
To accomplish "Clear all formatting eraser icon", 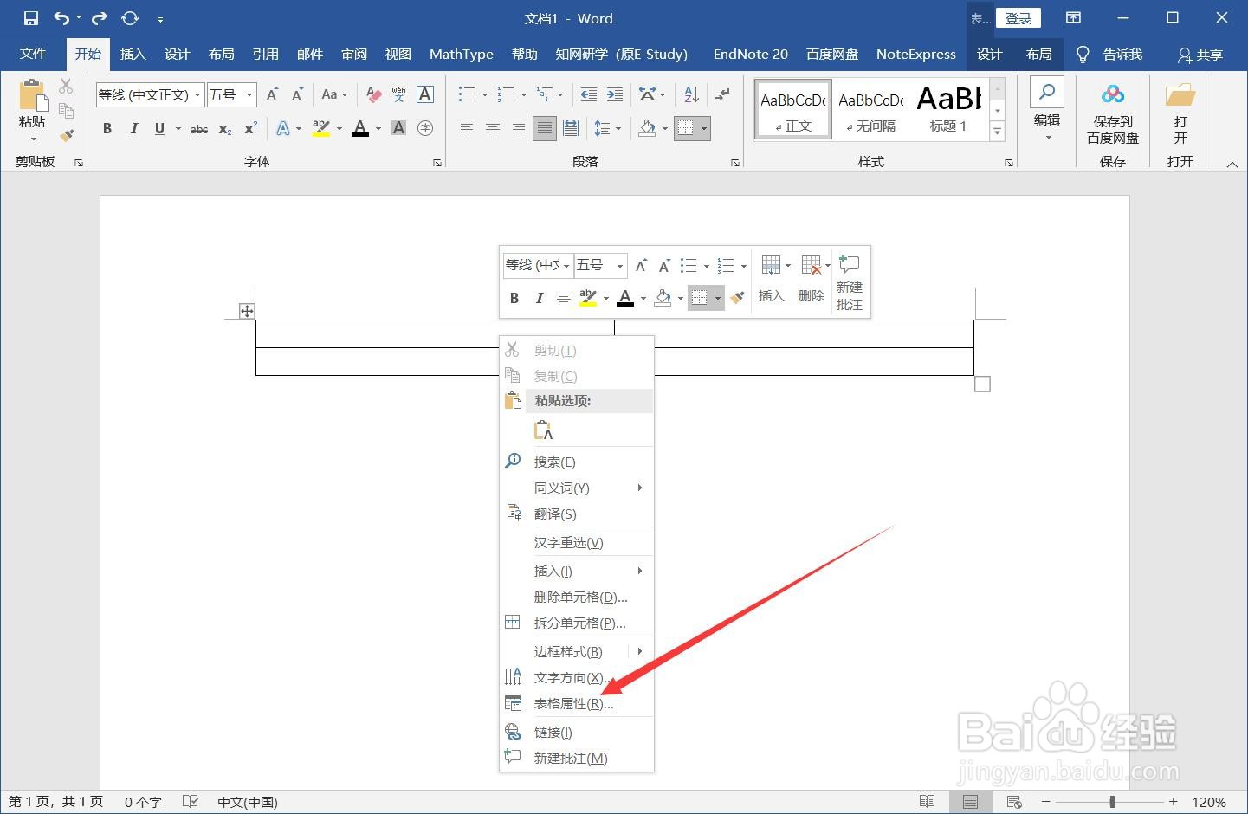I will tap(373, 94).
